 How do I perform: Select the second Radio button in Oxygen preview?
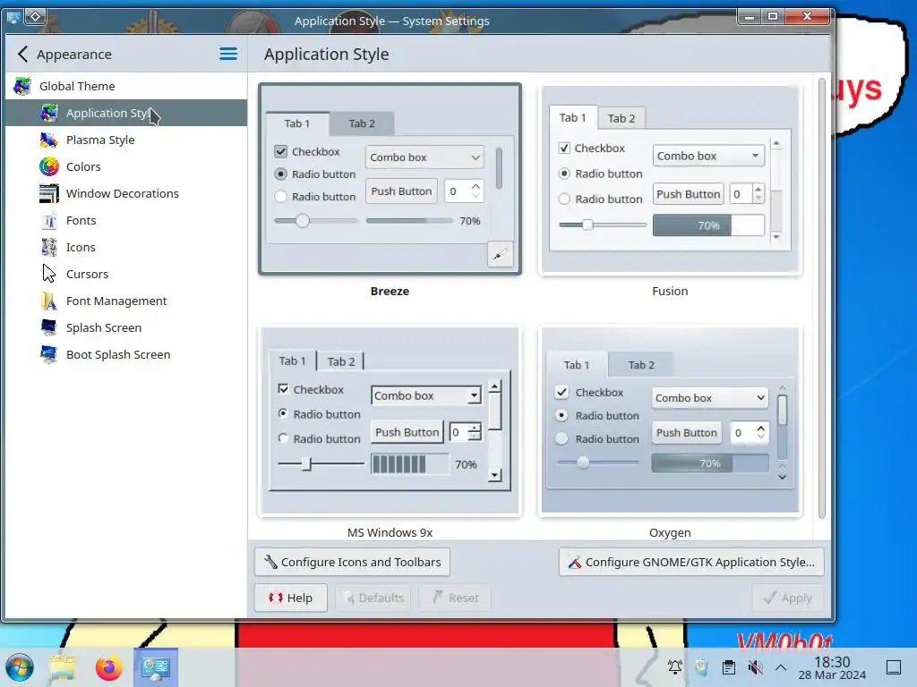(x=561, y=438)
